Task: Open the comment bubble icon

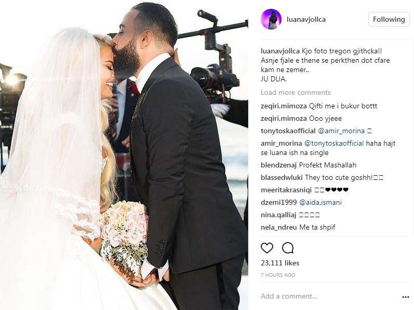Action: pyautogui.click(x=288, y=248)
